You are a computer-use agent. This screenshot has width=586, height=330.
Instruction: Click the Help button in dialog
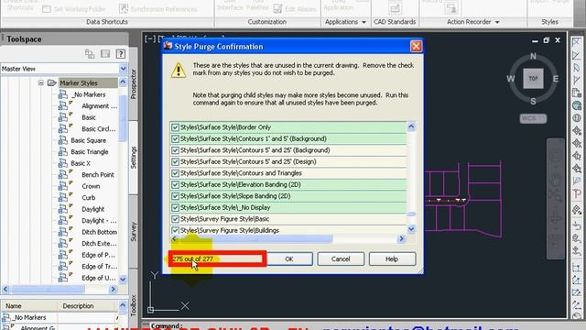pyautogui.click(x=392, y=258)
